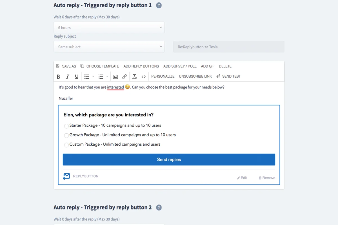Click the survey question 'Elon, which package...'
Screen dimensions: 338x225
[109, 115]
